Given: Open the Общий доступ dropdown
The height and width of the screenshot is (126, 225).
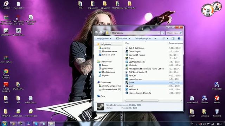Looking at the screenshot, I should click(x=143, y=38).
